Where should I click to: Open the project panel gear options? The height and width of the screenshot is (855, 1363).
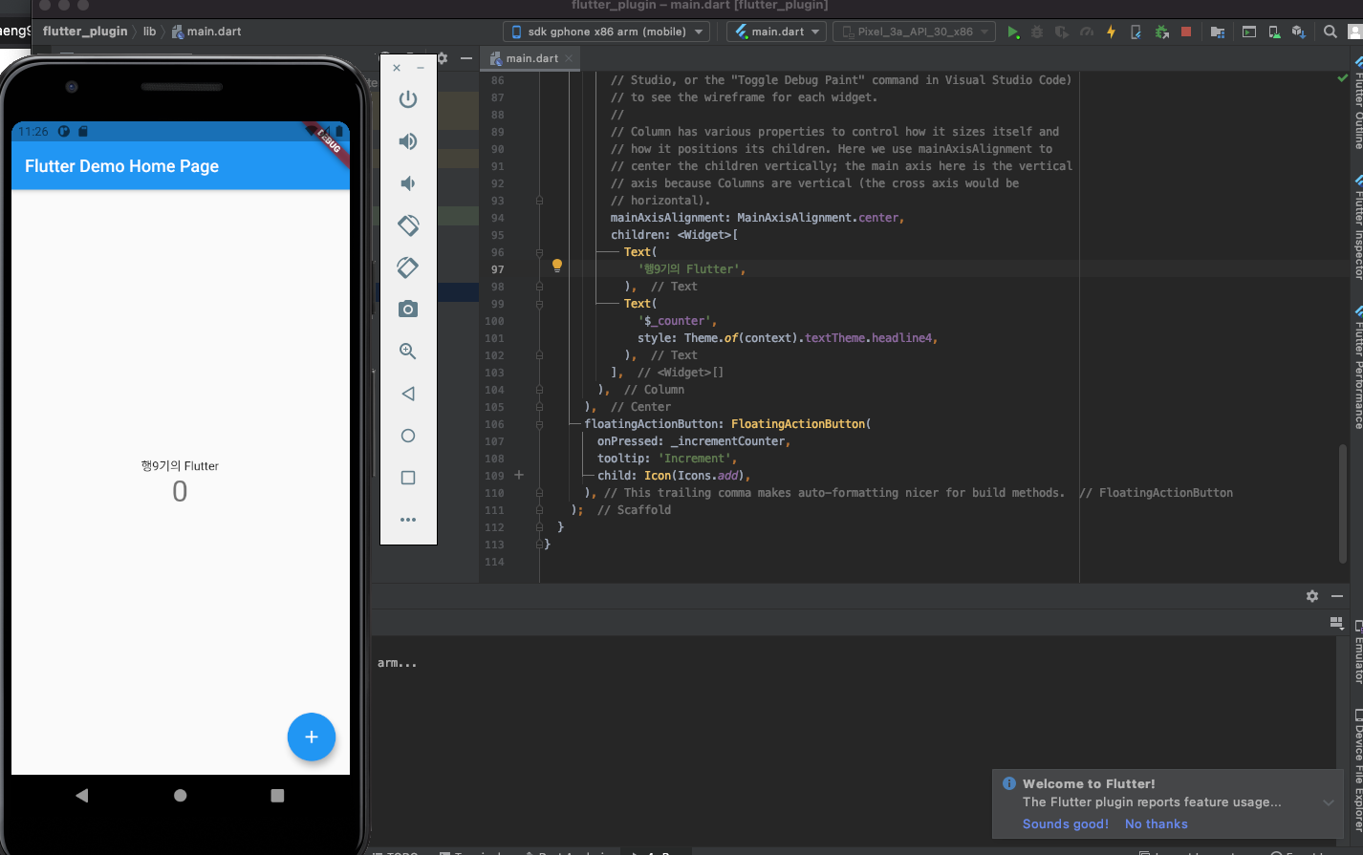(443, 58)
